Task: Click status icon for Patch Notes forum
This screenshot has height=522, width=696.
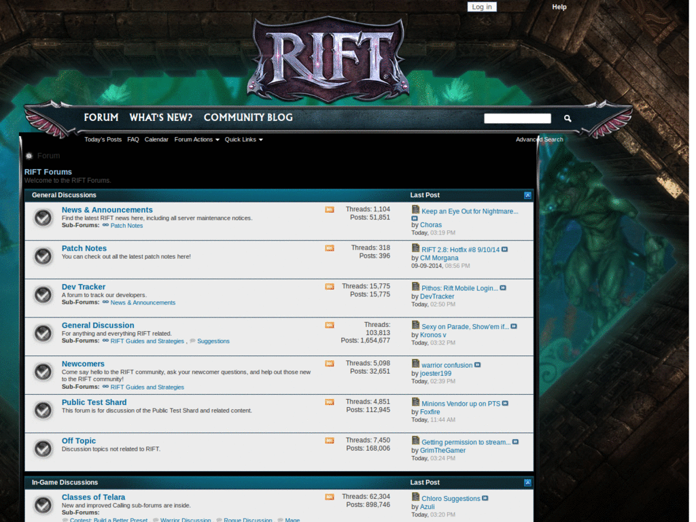Action: [43, 256]
